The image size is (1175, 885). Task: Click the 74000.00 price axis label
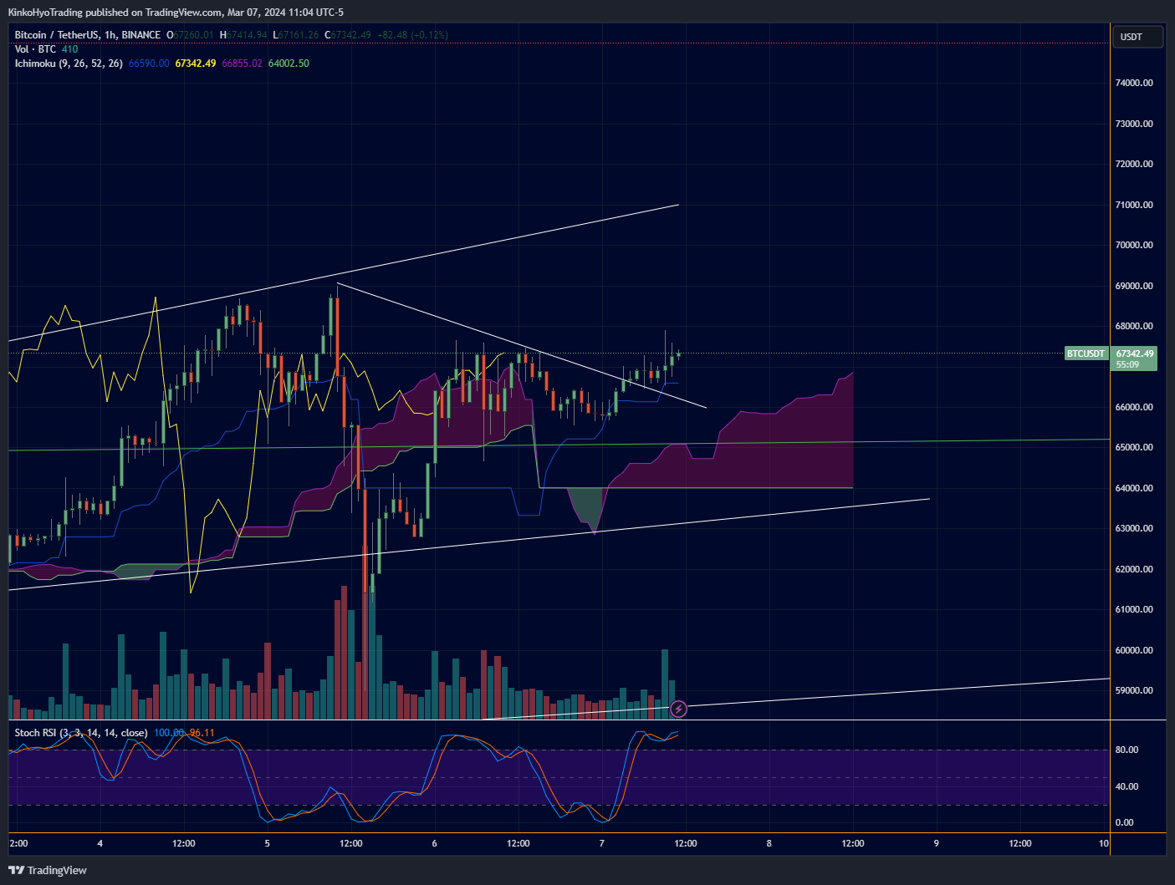click(x=1134, y=83)
